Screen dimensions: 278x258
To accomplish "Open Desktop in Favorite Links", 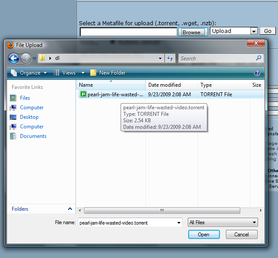I will tap(29, 117).
